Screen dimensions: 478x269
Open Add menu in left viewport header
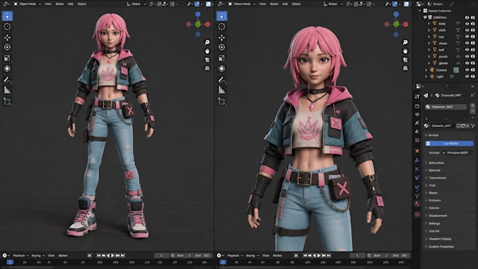pyautogui.click(x=70, y=4)
